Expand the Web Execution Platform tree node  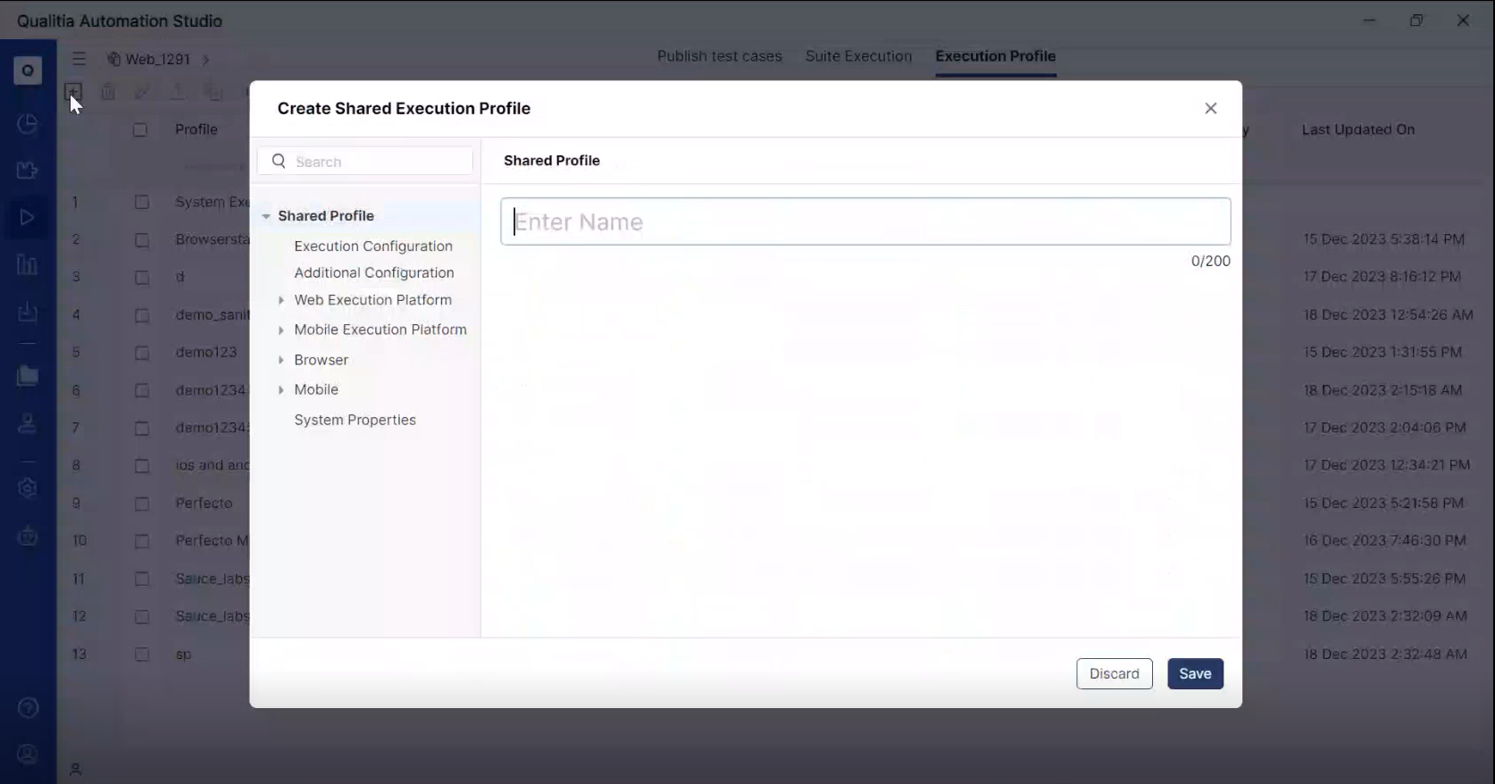click(281, 301)
